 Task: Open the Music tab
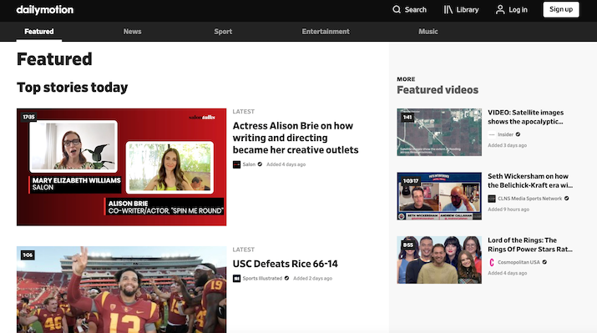pyautogui.click(x=428, y=32)
